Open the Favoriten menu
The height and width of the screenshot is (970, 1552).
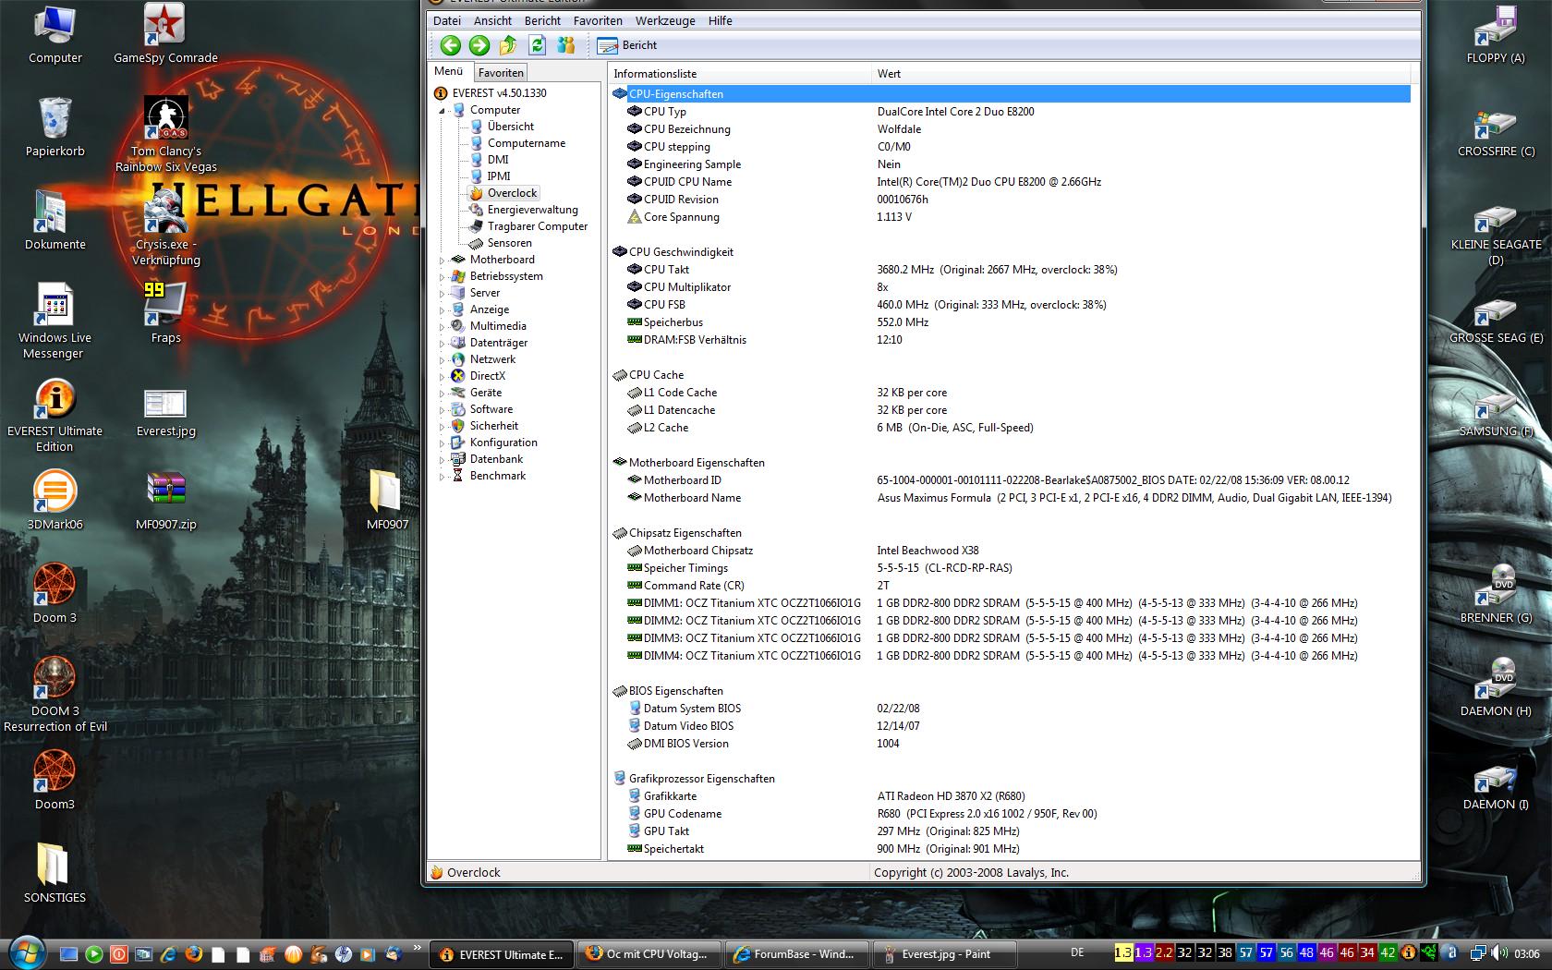point(598,20)
